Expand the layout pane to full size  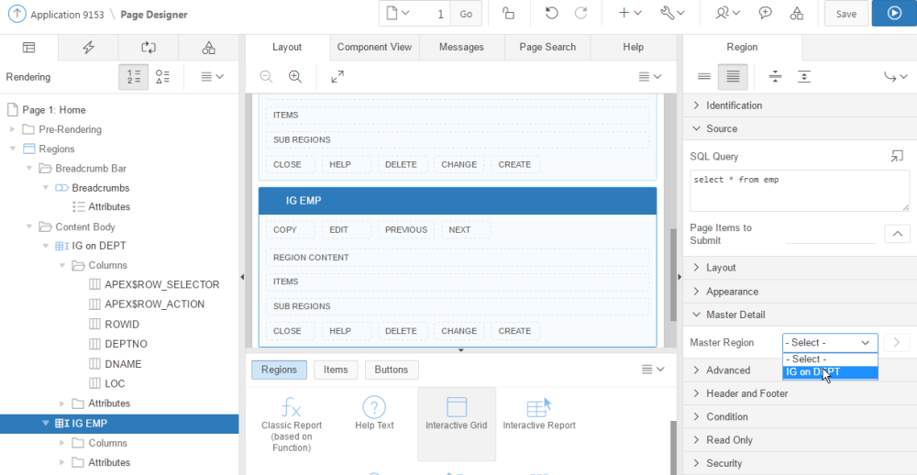click(x=337, y=77)
